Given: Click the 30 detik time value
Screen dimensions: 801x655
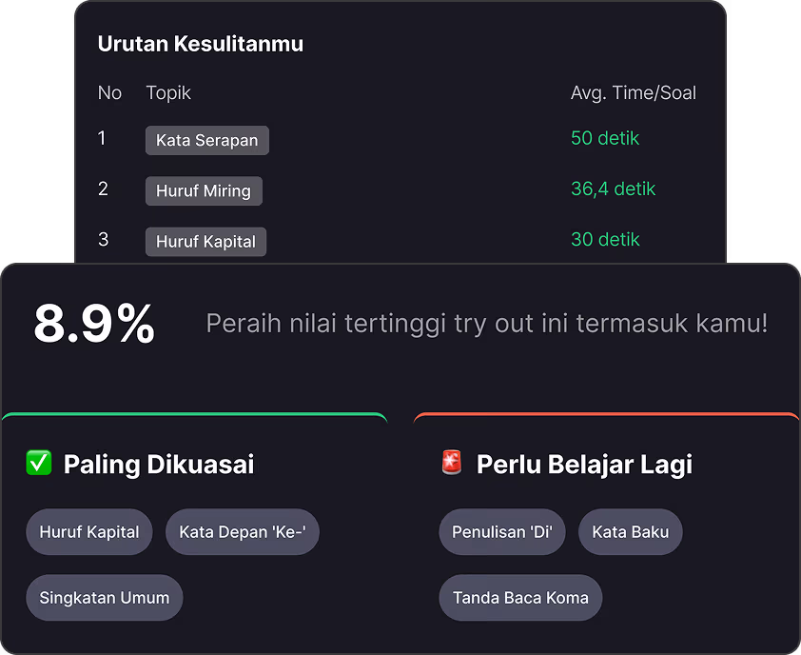Looking at the screenshot, I should (x=605, y=239).
